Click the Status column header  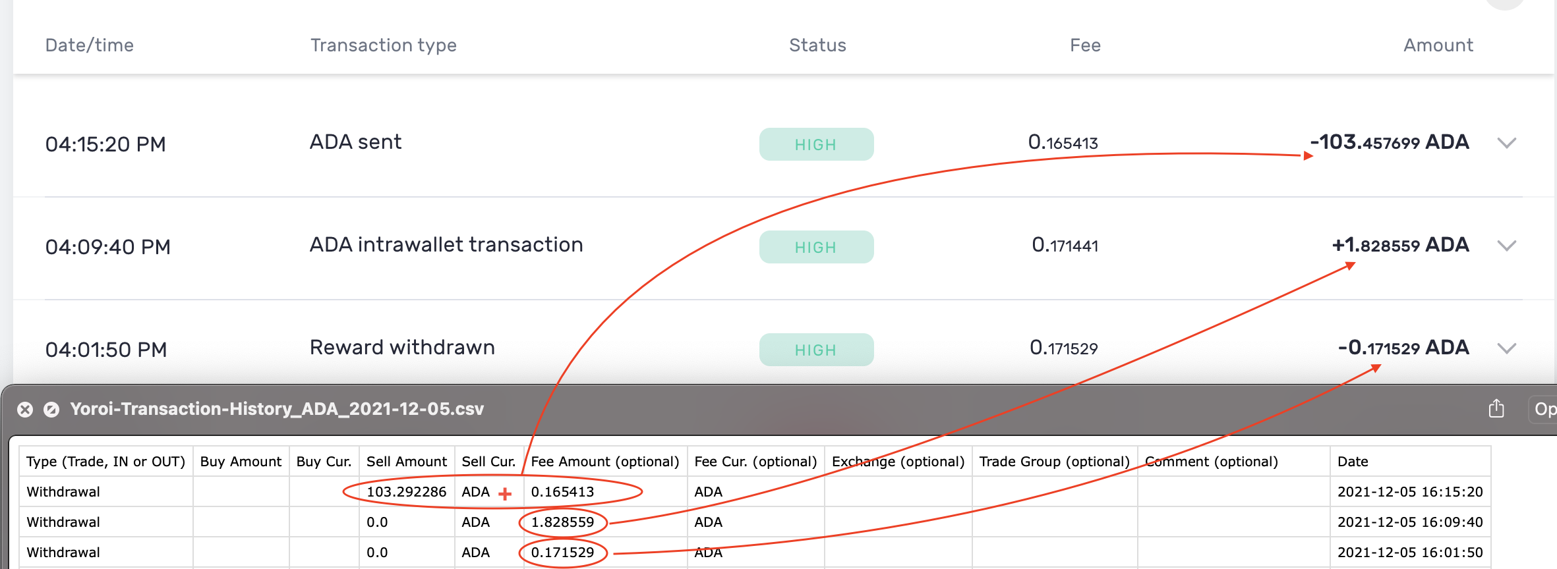coord(817,45)
